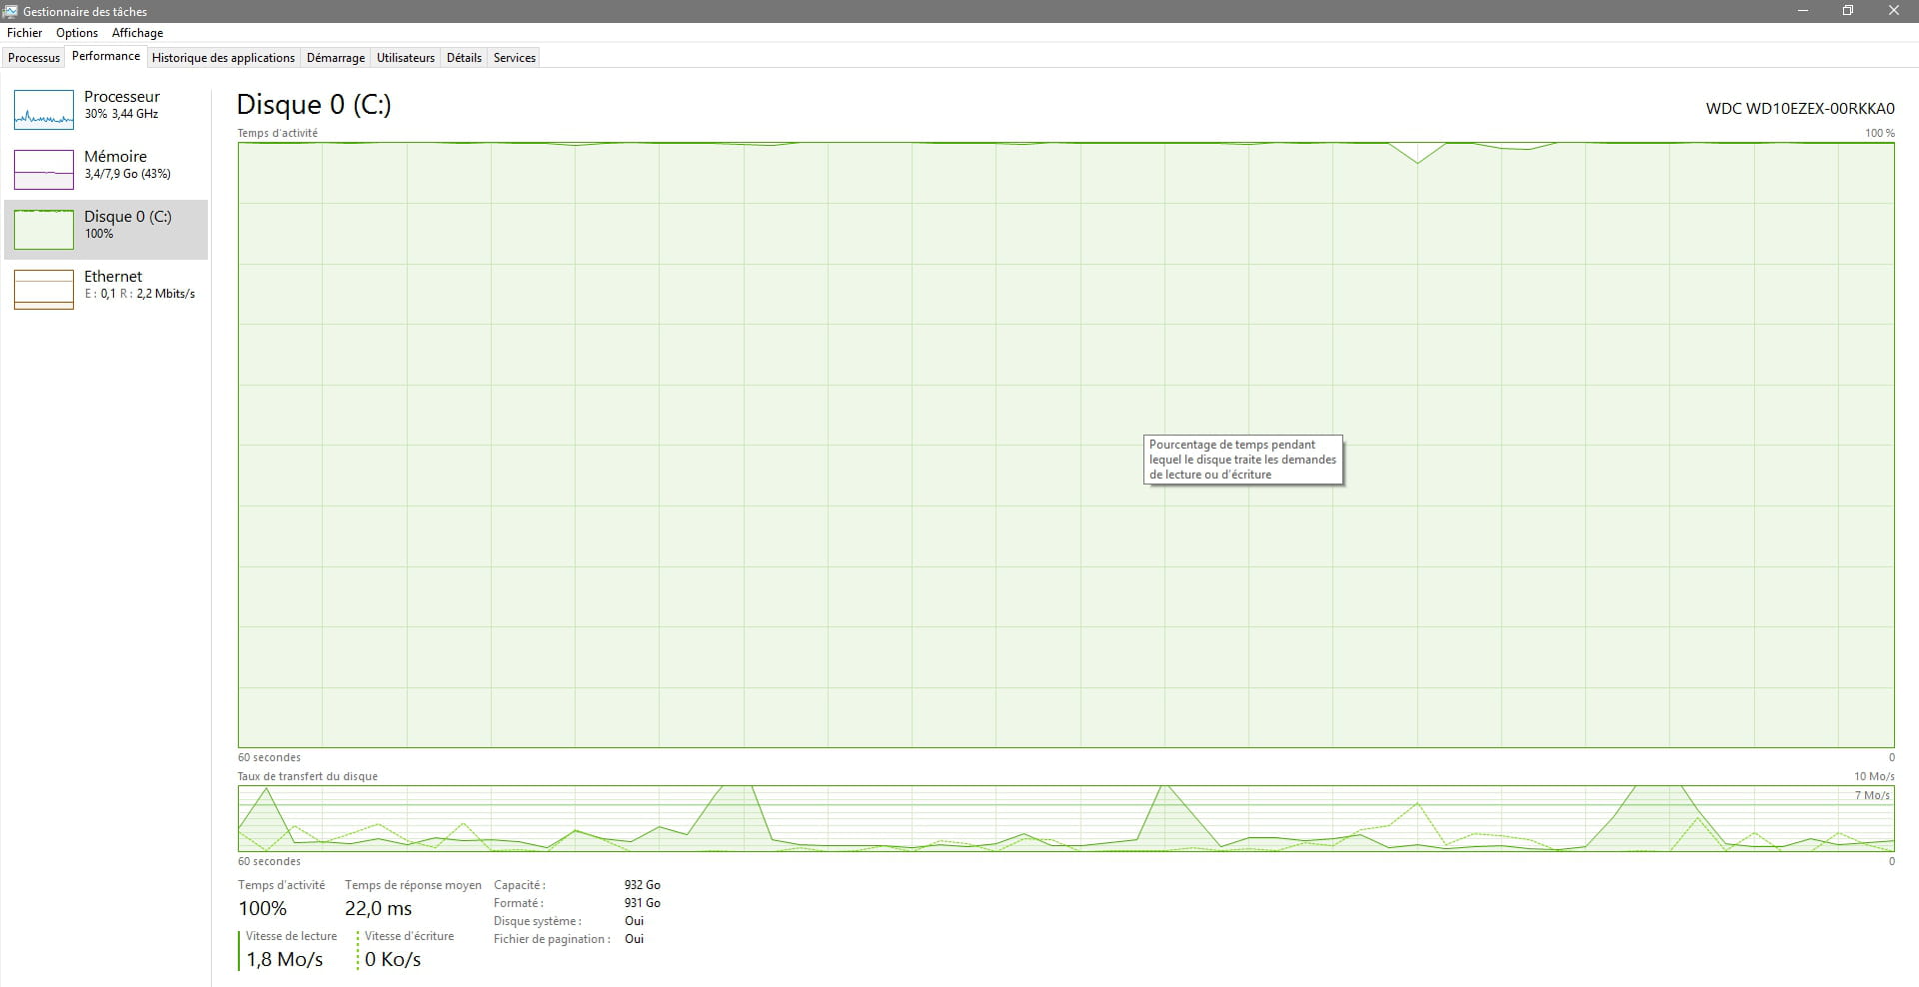Select the Ethernet mini graph thumbnail
Viewport: 1919px width, 987px height.
click(44, 290)
